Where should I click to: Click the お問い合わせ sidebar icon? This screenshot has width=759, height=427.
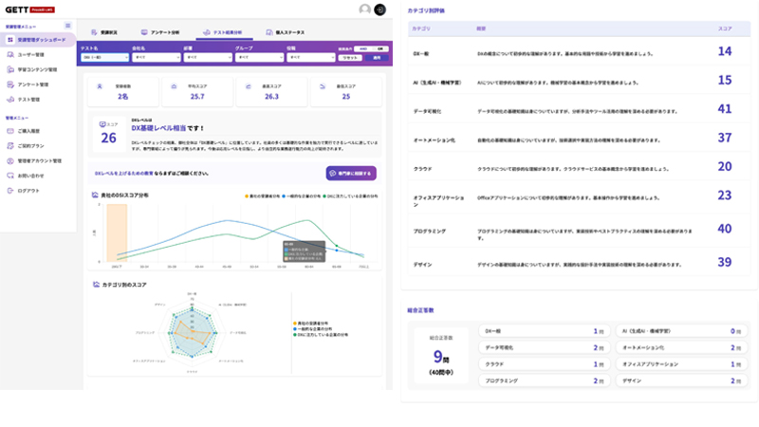point(9,176)
